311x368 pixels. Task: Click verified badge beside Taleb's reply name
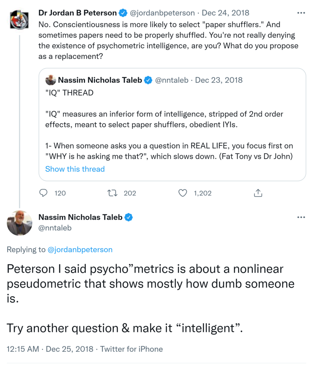tap(129, 217)
